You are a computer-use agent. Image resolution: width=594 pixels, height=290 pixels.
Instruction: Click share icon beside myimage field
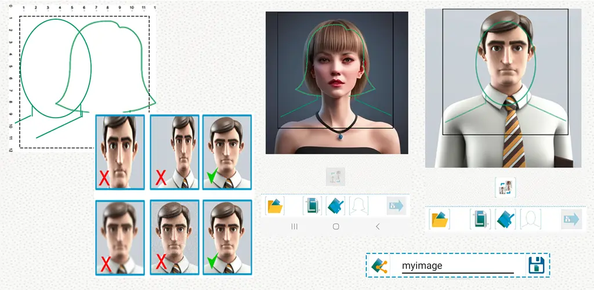[379, 265]
